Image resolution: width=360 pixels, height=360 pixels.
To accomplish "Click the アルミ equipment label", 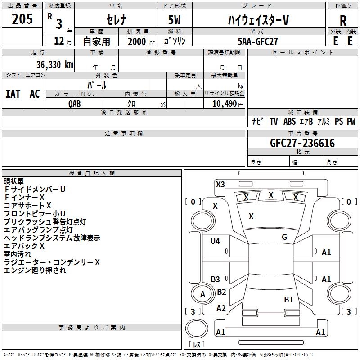I will click(324, 121).
